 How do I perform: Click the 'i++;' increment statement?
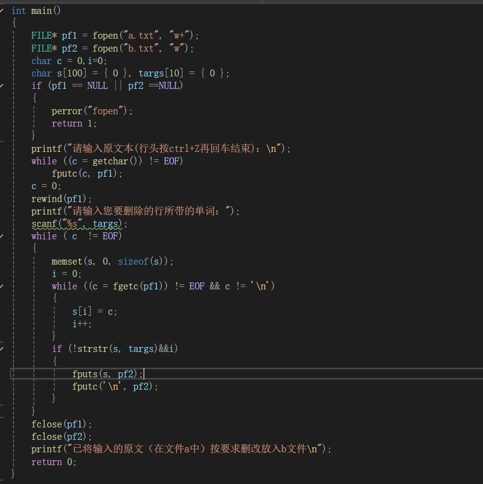(82, 324)
